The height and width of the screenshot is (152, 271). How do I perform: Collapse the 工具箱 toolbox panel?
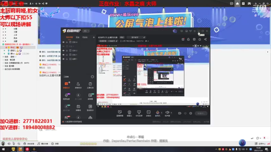coord(92,77)
